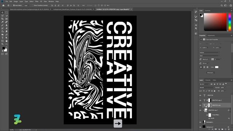Click Add layer mask icon in Layers footer
The height and width of the screenshot is (131, 233).
point(216,130)
